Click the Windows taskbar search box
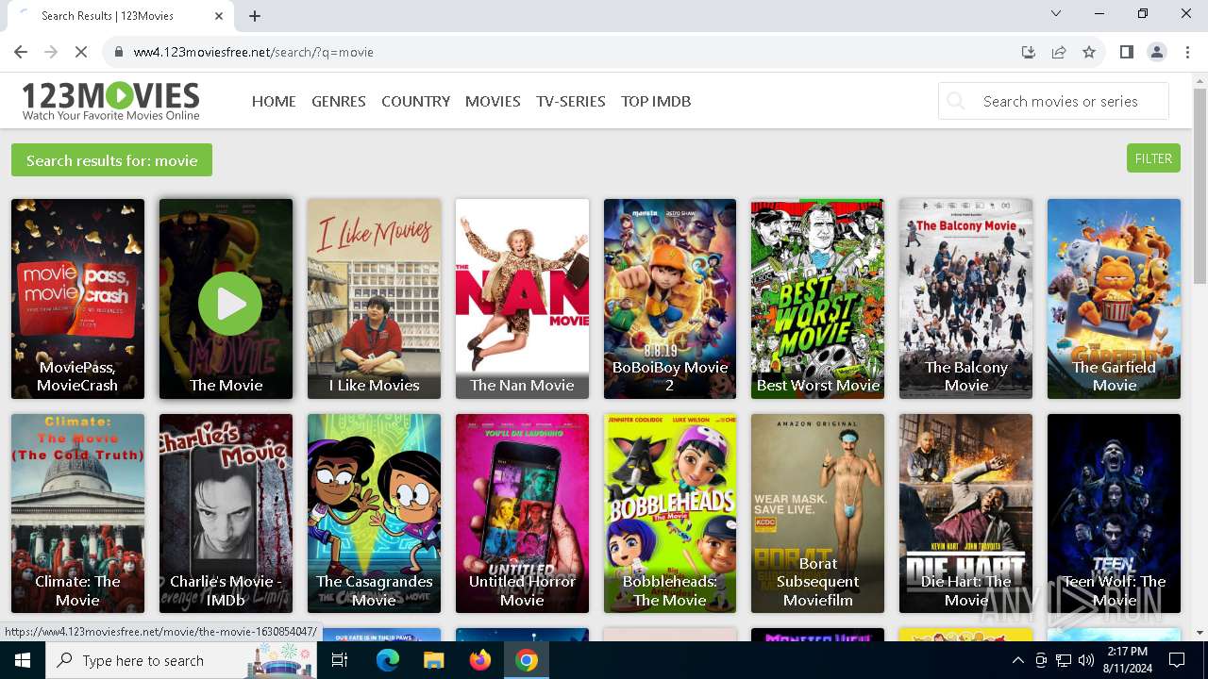The height and width of the screenshot is (679, 1208). point(179,660)
